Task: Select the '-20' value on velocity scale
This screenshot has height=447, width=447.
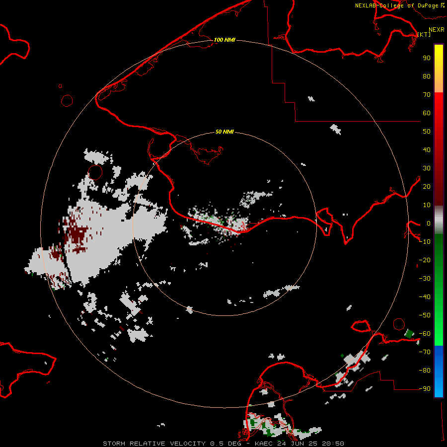Action: pyautogui.click(x=425, y=260)
